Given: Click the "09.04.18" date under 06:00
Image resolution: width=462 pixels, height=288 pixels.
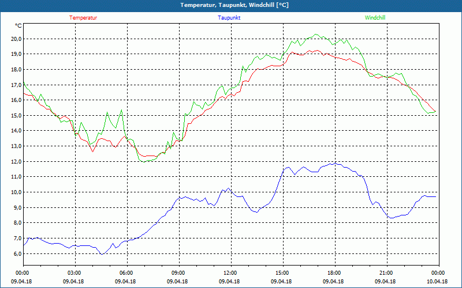Looking at the screenshot, I should 125,282.
